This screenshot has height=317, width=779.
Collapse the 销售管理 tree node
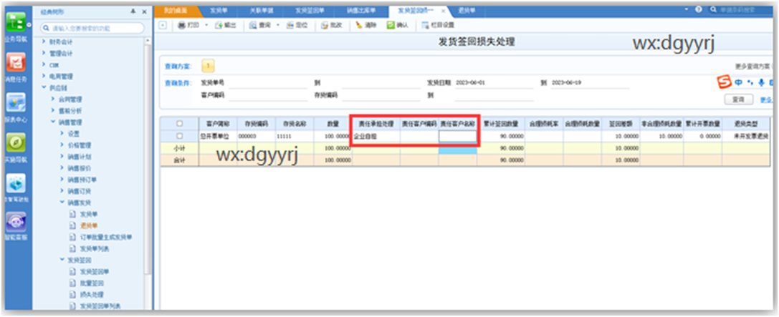coord(53,122)
